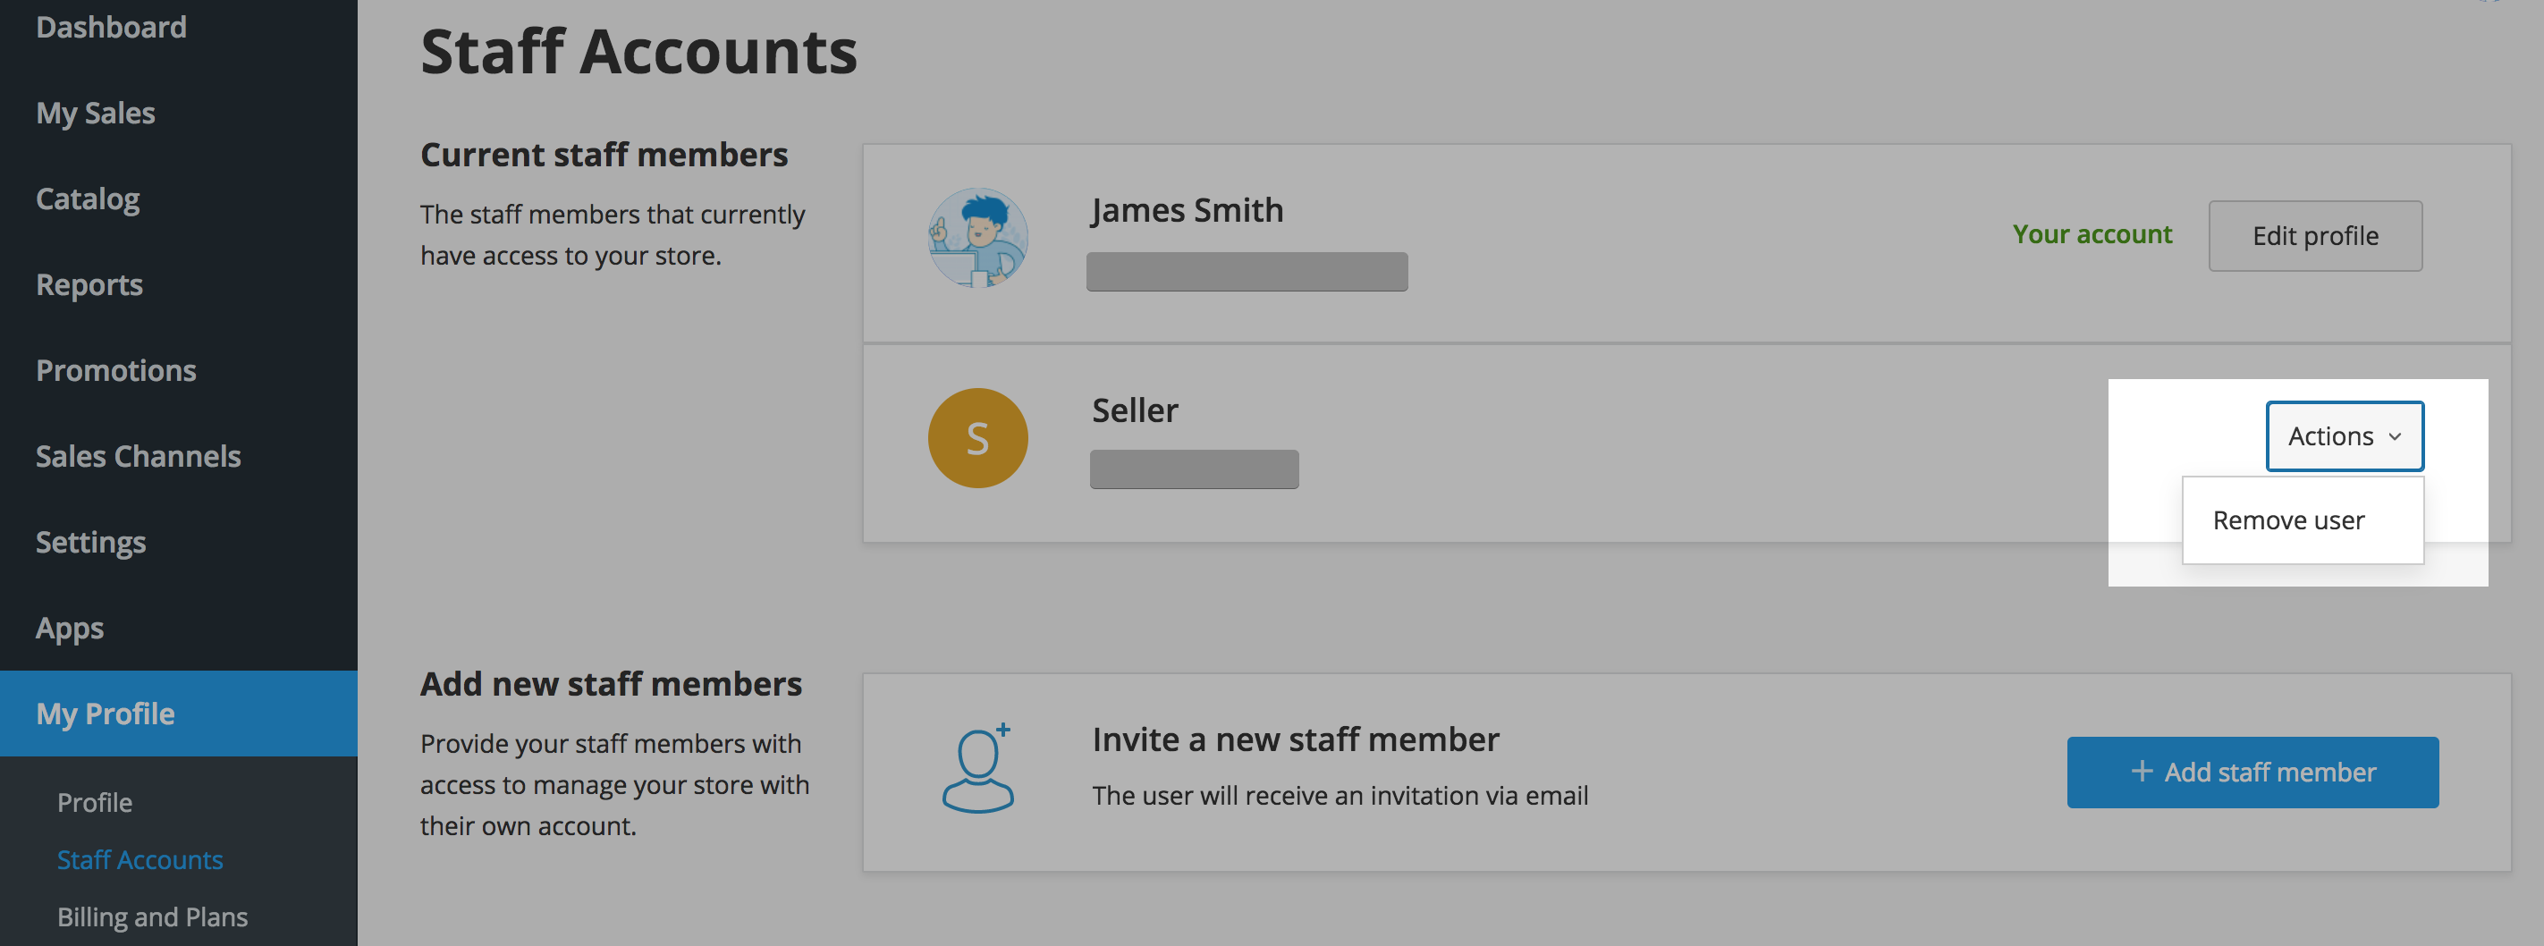Open the Catalog section
The width and height of the screenshot is (2544, 946).
pos(87,198)
